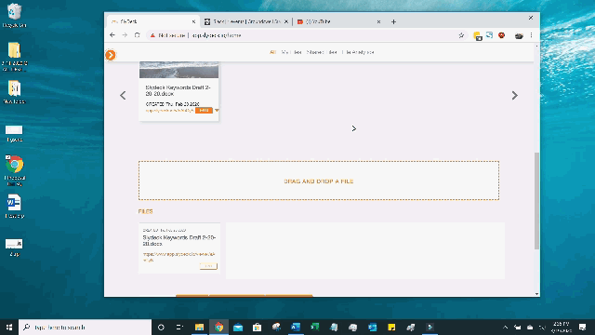Click the Not secure warning icon
595x335 pixels.
click(152, 35)
